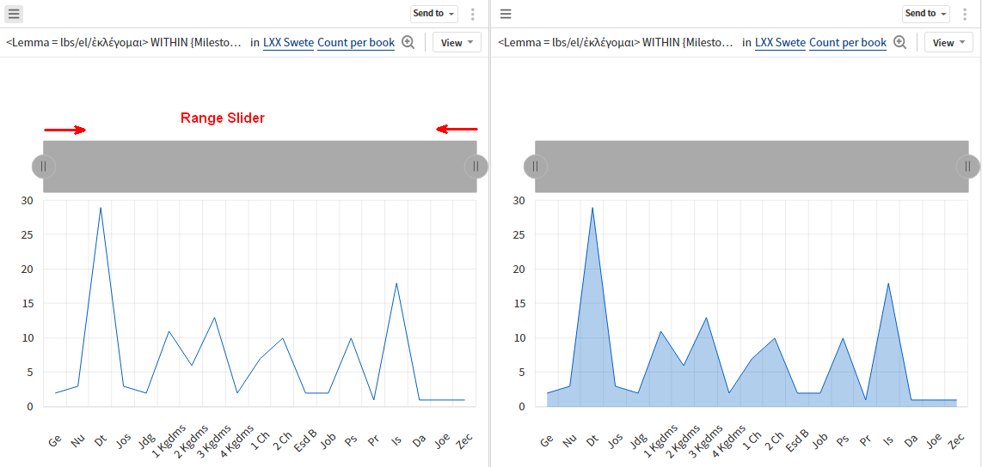This screenshot has height=467, width=982.
Task: Click the right range slider handle, right chart
Action: pos(968,167)
